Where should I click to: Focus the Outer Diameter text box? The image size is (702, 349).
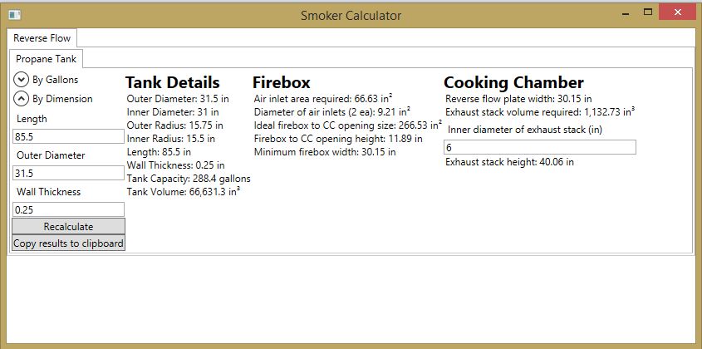68,173
